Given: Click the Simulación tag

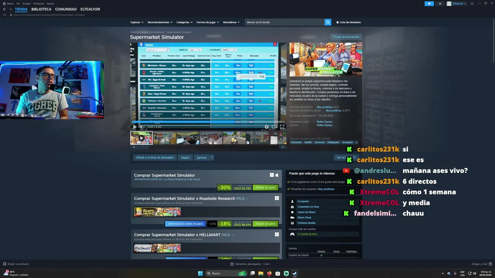Looking at the screenshot, I should tap(296, 142).
